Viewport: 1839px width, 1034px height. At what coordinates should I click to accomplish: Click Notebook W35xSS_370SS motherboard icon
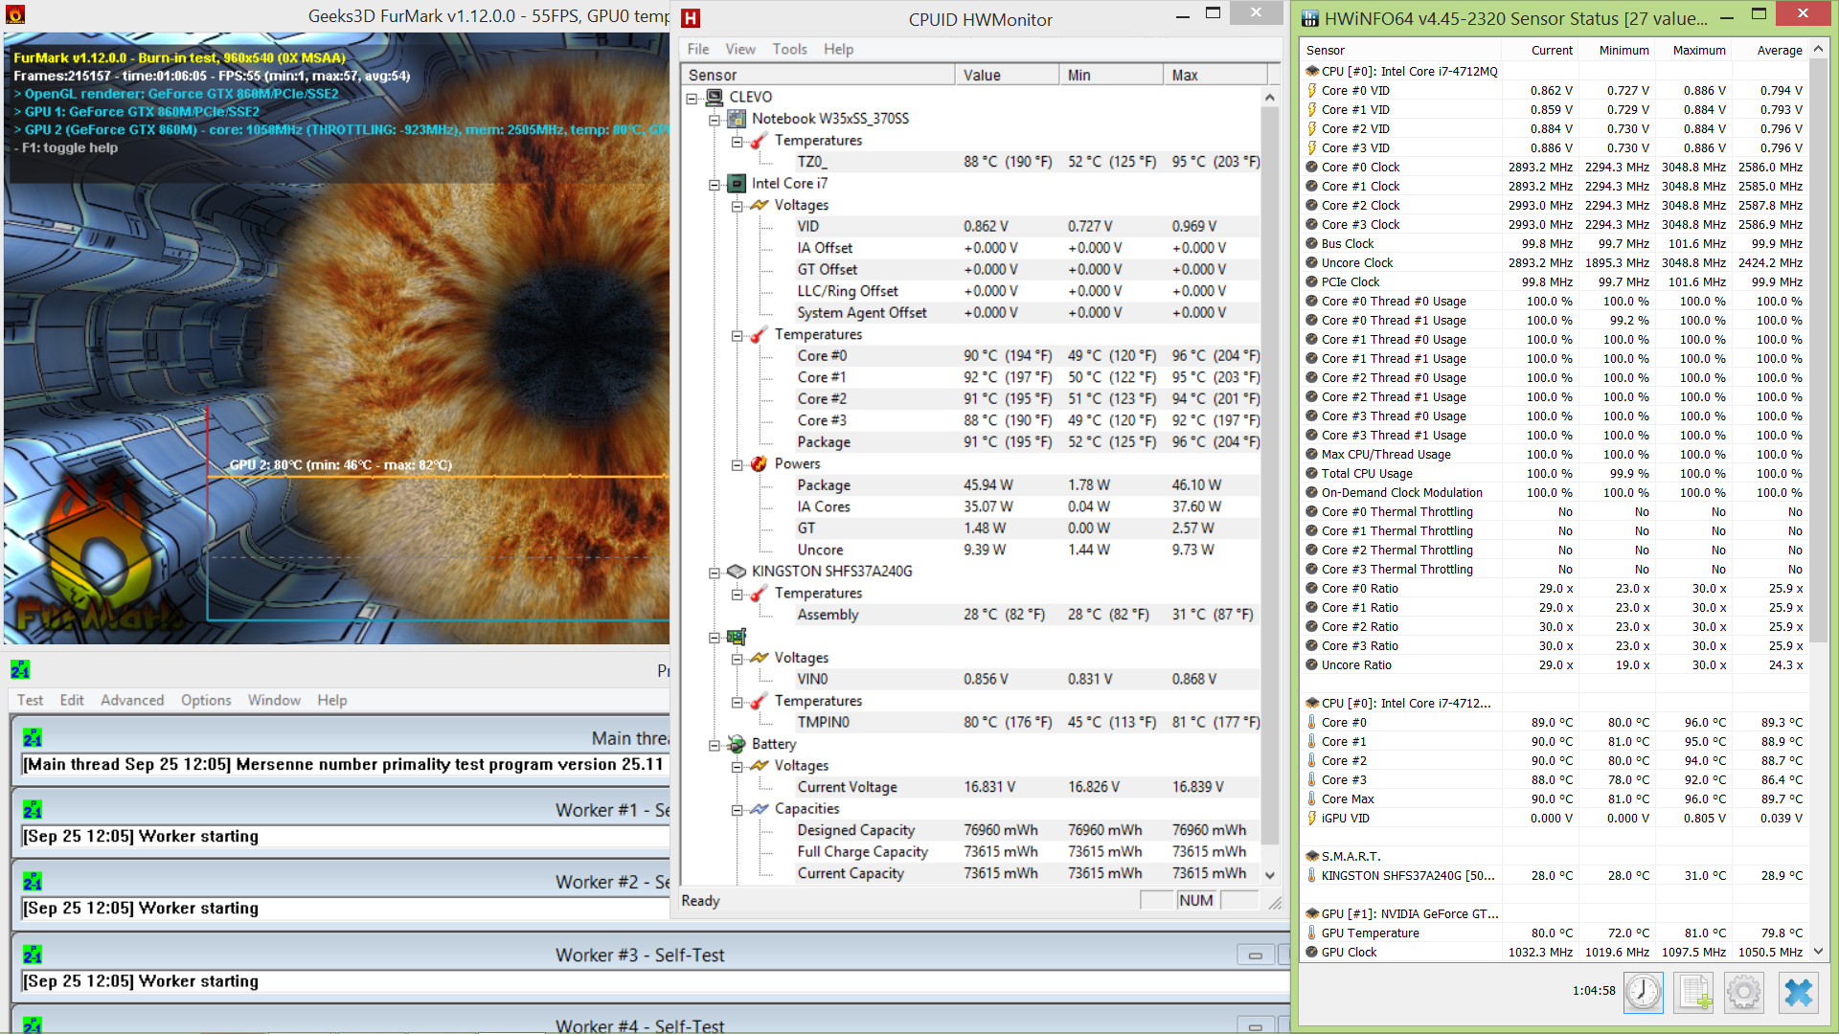coord(737,119)
